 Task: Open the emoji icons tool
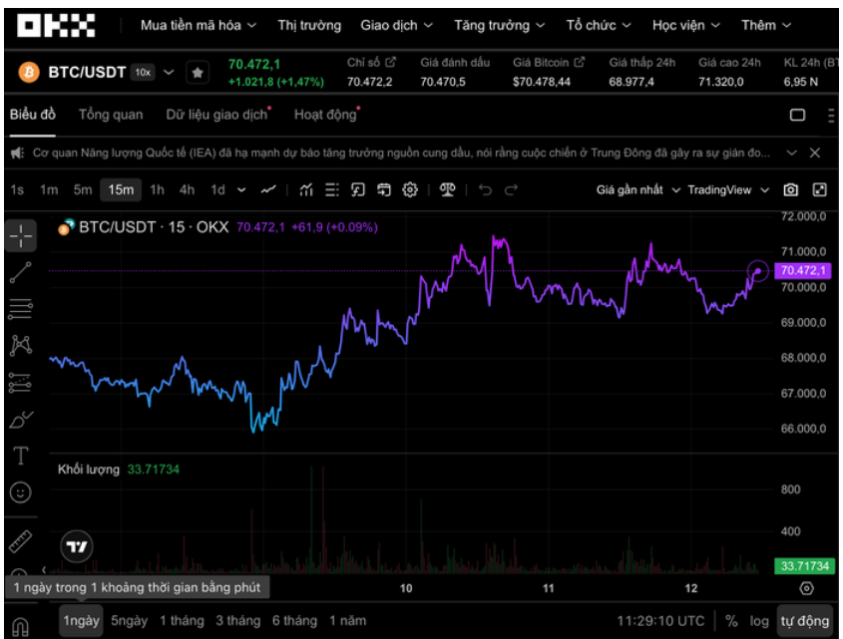point(21,492)
